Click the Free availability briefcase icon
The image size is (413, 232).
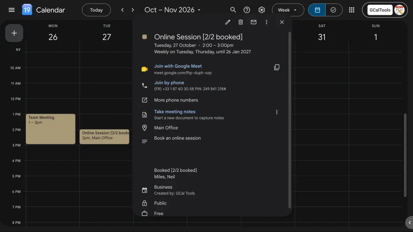coord(145,213)
